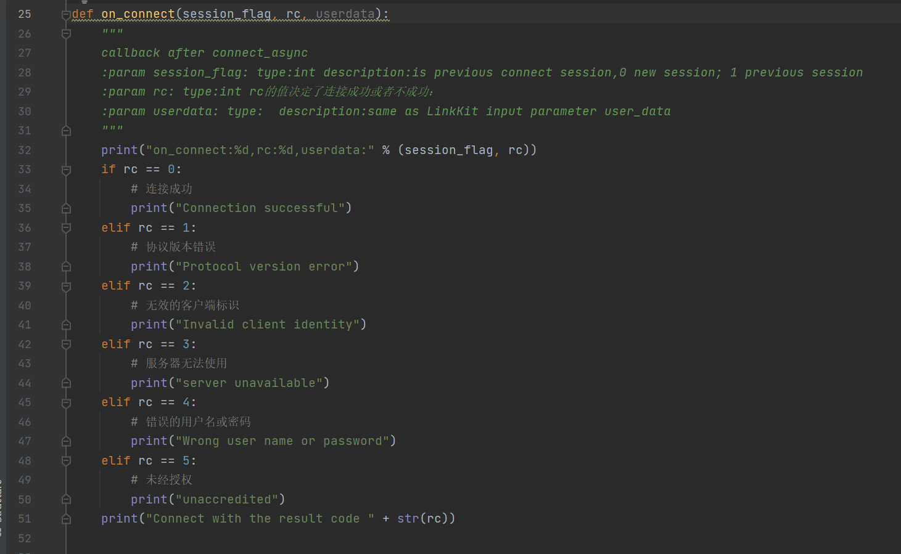This screenshot has width=901, height=554.
Task: Click the "Protocol version error" string
Action: (263, 267)
